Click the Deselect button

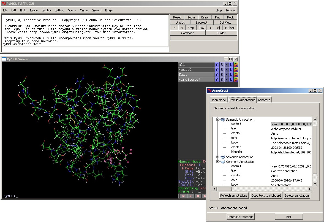(202, 23)
